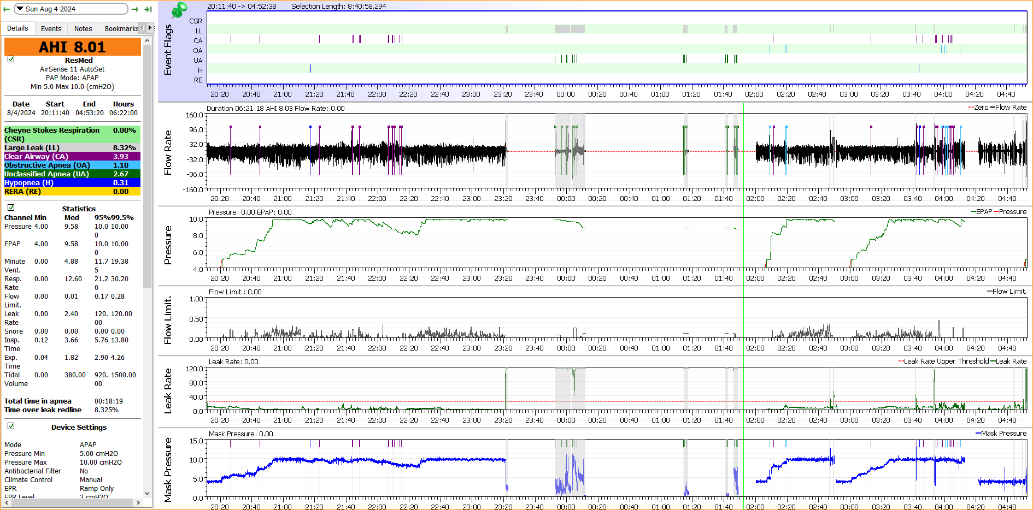Click the Snore statistics row
Screen dimensions: 1033x510
[72, 331]
